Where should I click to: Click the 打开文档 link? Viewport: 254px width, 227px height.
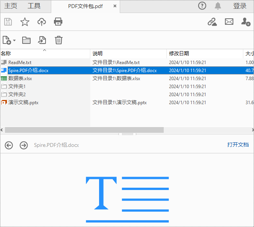pos(238,145)
